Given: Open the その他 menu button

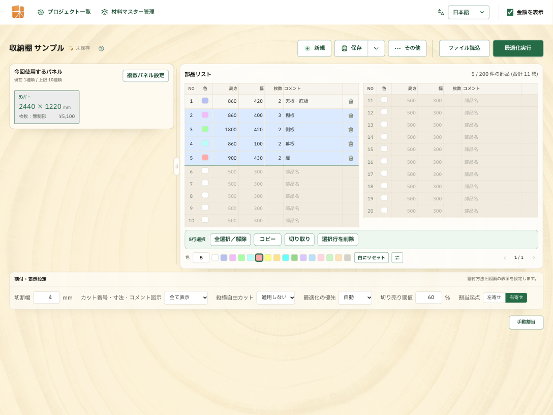Looking at the screenshot, I should click(x=407, y=48).
